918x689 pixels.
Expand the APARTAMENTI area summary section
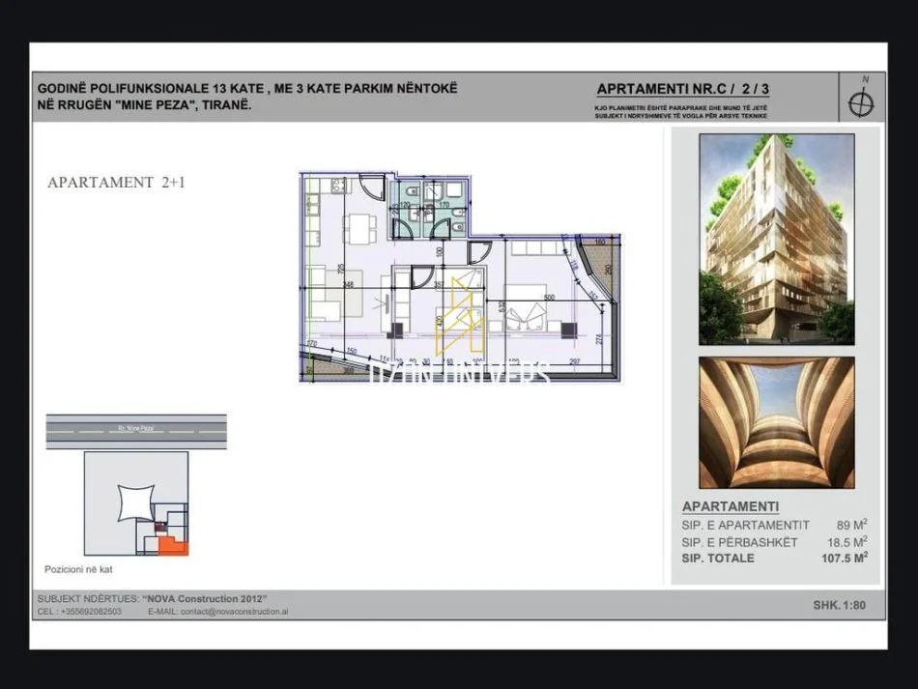[x=730, y=505]
